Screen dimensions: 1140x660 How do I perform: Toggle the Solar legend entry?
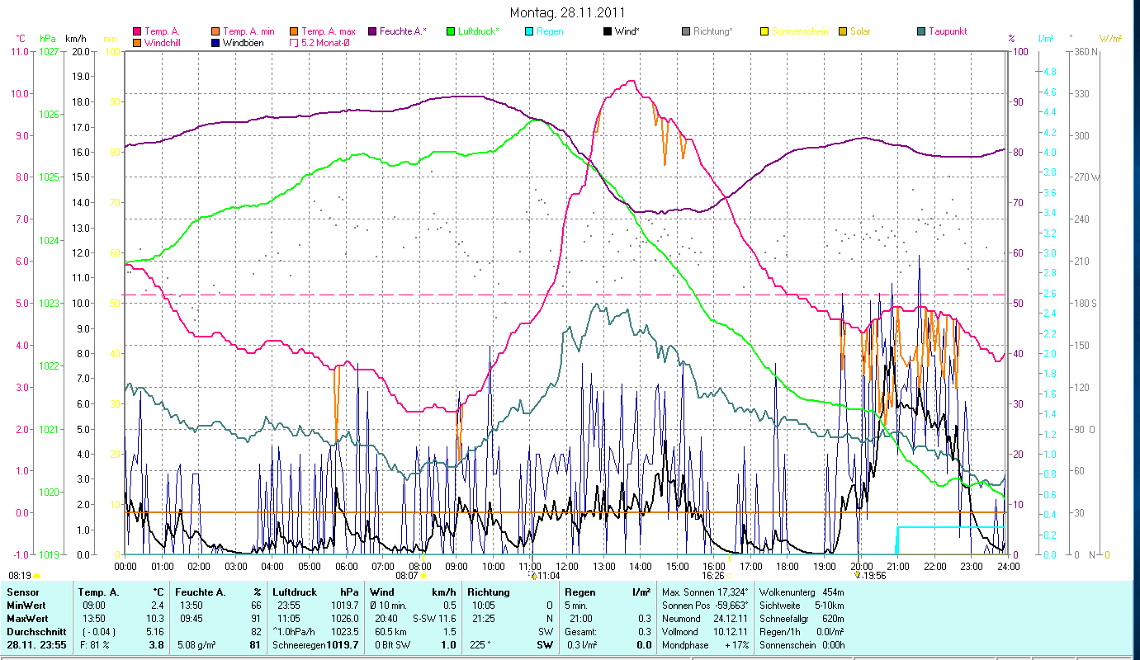(x=842, y=31)
